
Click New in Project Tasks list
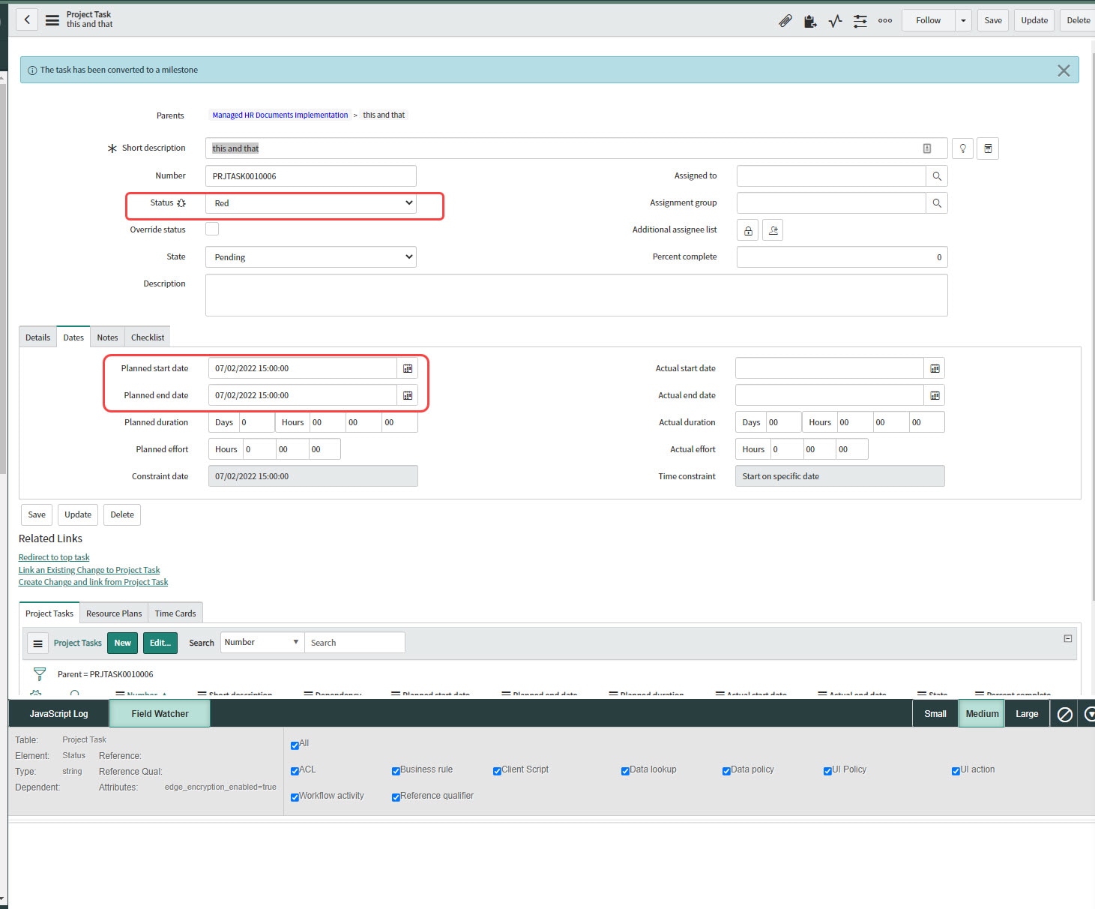pyautogui.click(x=123, y=643)
